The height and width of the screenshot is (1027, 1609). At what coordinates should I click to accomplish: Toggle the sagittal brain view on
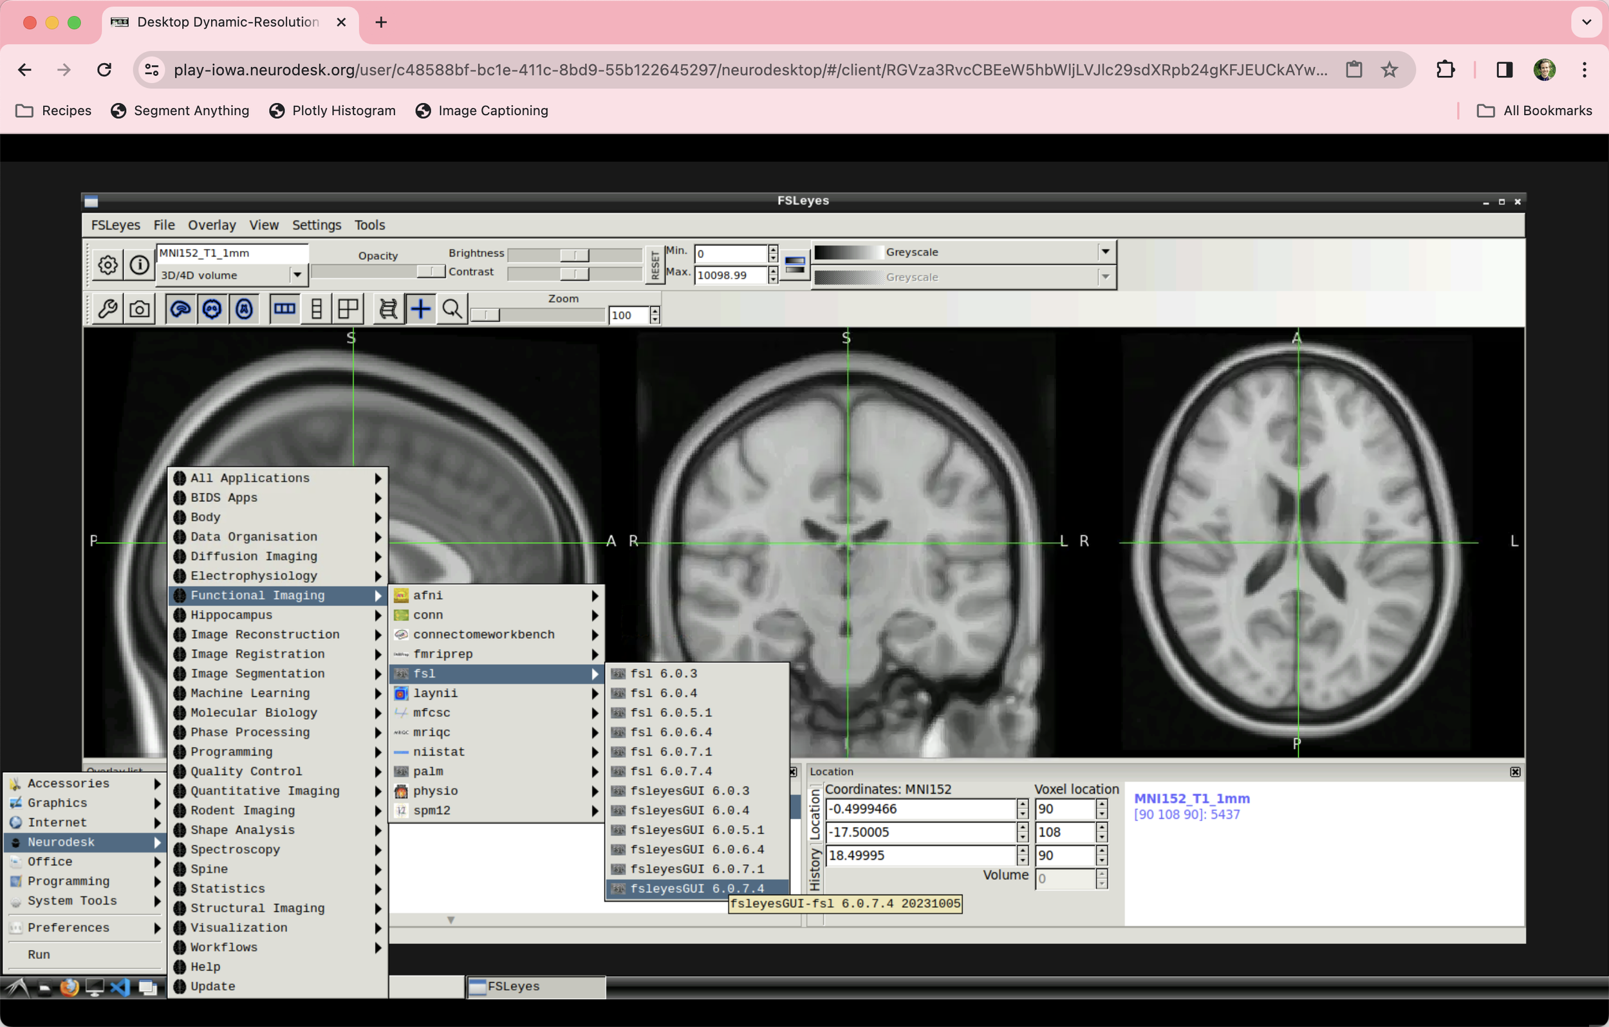tap(181, 310)
